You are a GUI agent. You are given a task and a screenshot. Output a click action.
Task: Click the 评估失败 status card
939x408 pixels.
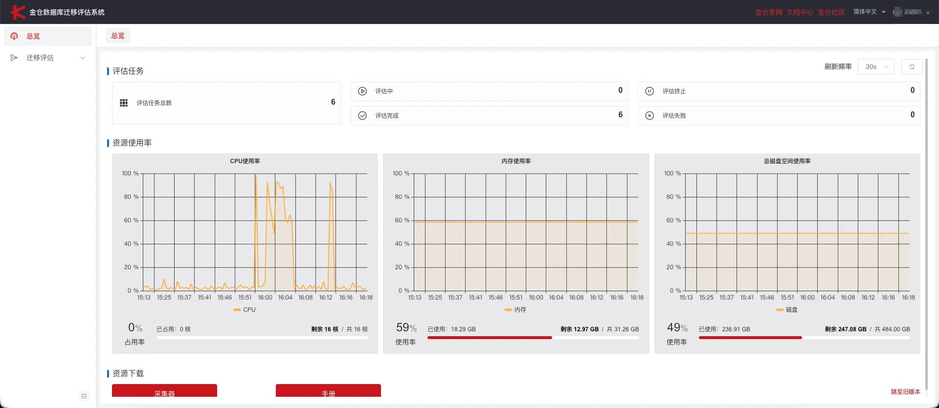779,116
